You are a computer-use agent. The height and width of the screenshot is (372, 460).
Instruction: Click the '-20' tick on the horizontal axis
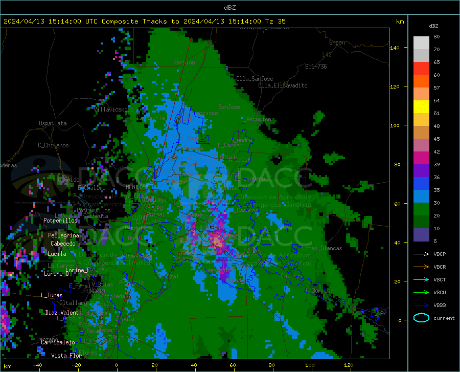[76, 365]
